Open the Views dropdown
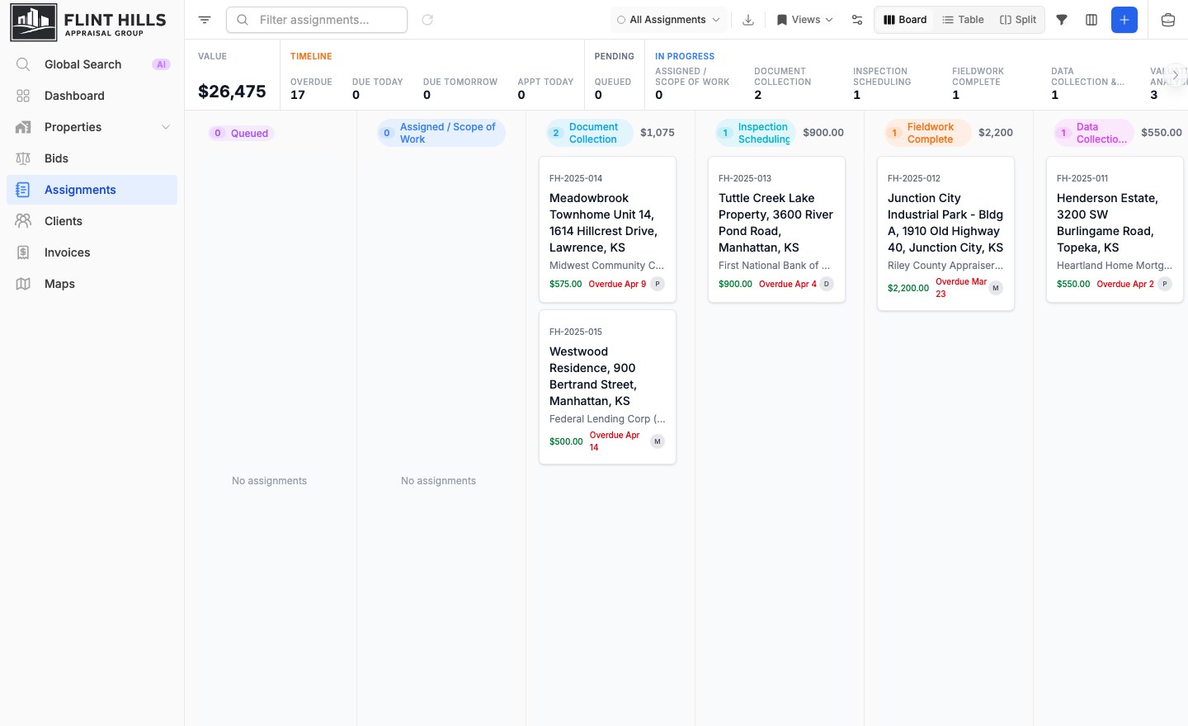This screenshot has height=726, width=1188. [804, 20]
